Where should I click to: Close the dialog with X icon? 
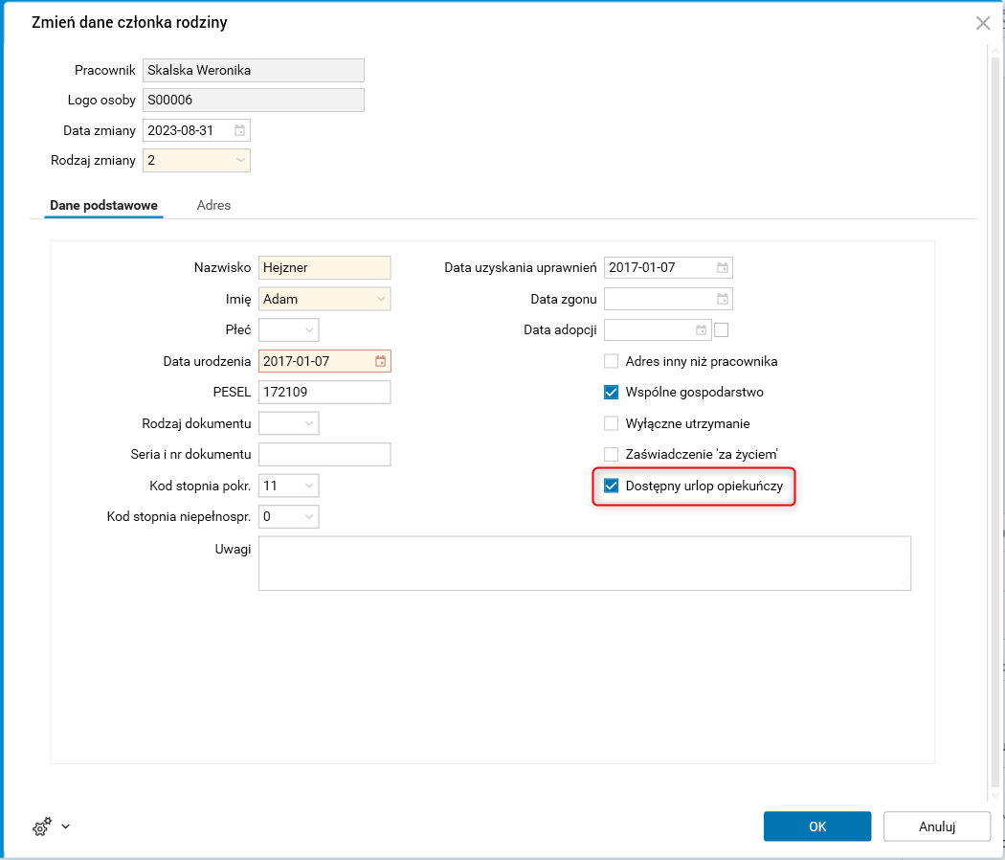pyautogui.click(x=983, y=23)
